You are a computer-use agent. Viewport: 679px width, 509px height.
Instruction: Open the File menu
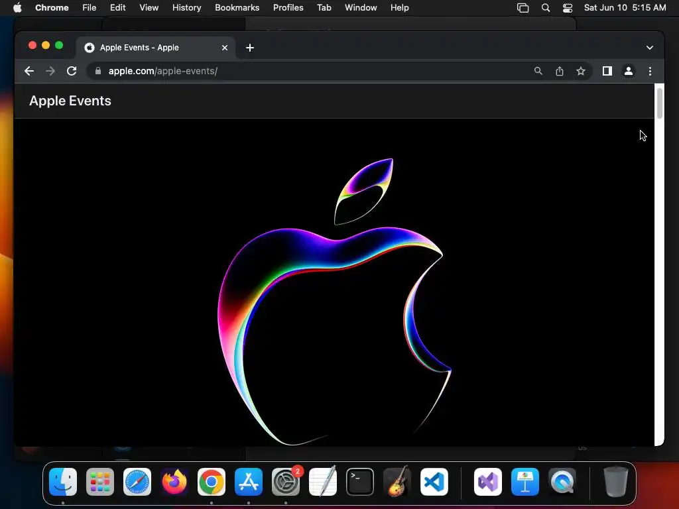90,8
